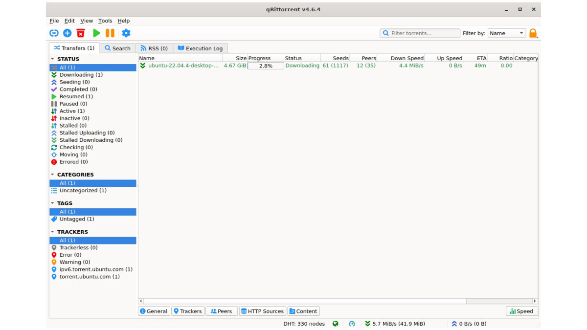Image resolution: width=587 pixels, height=330 pixels.
Task: Show the Trackers details panel
Action: tap(187, 311)
